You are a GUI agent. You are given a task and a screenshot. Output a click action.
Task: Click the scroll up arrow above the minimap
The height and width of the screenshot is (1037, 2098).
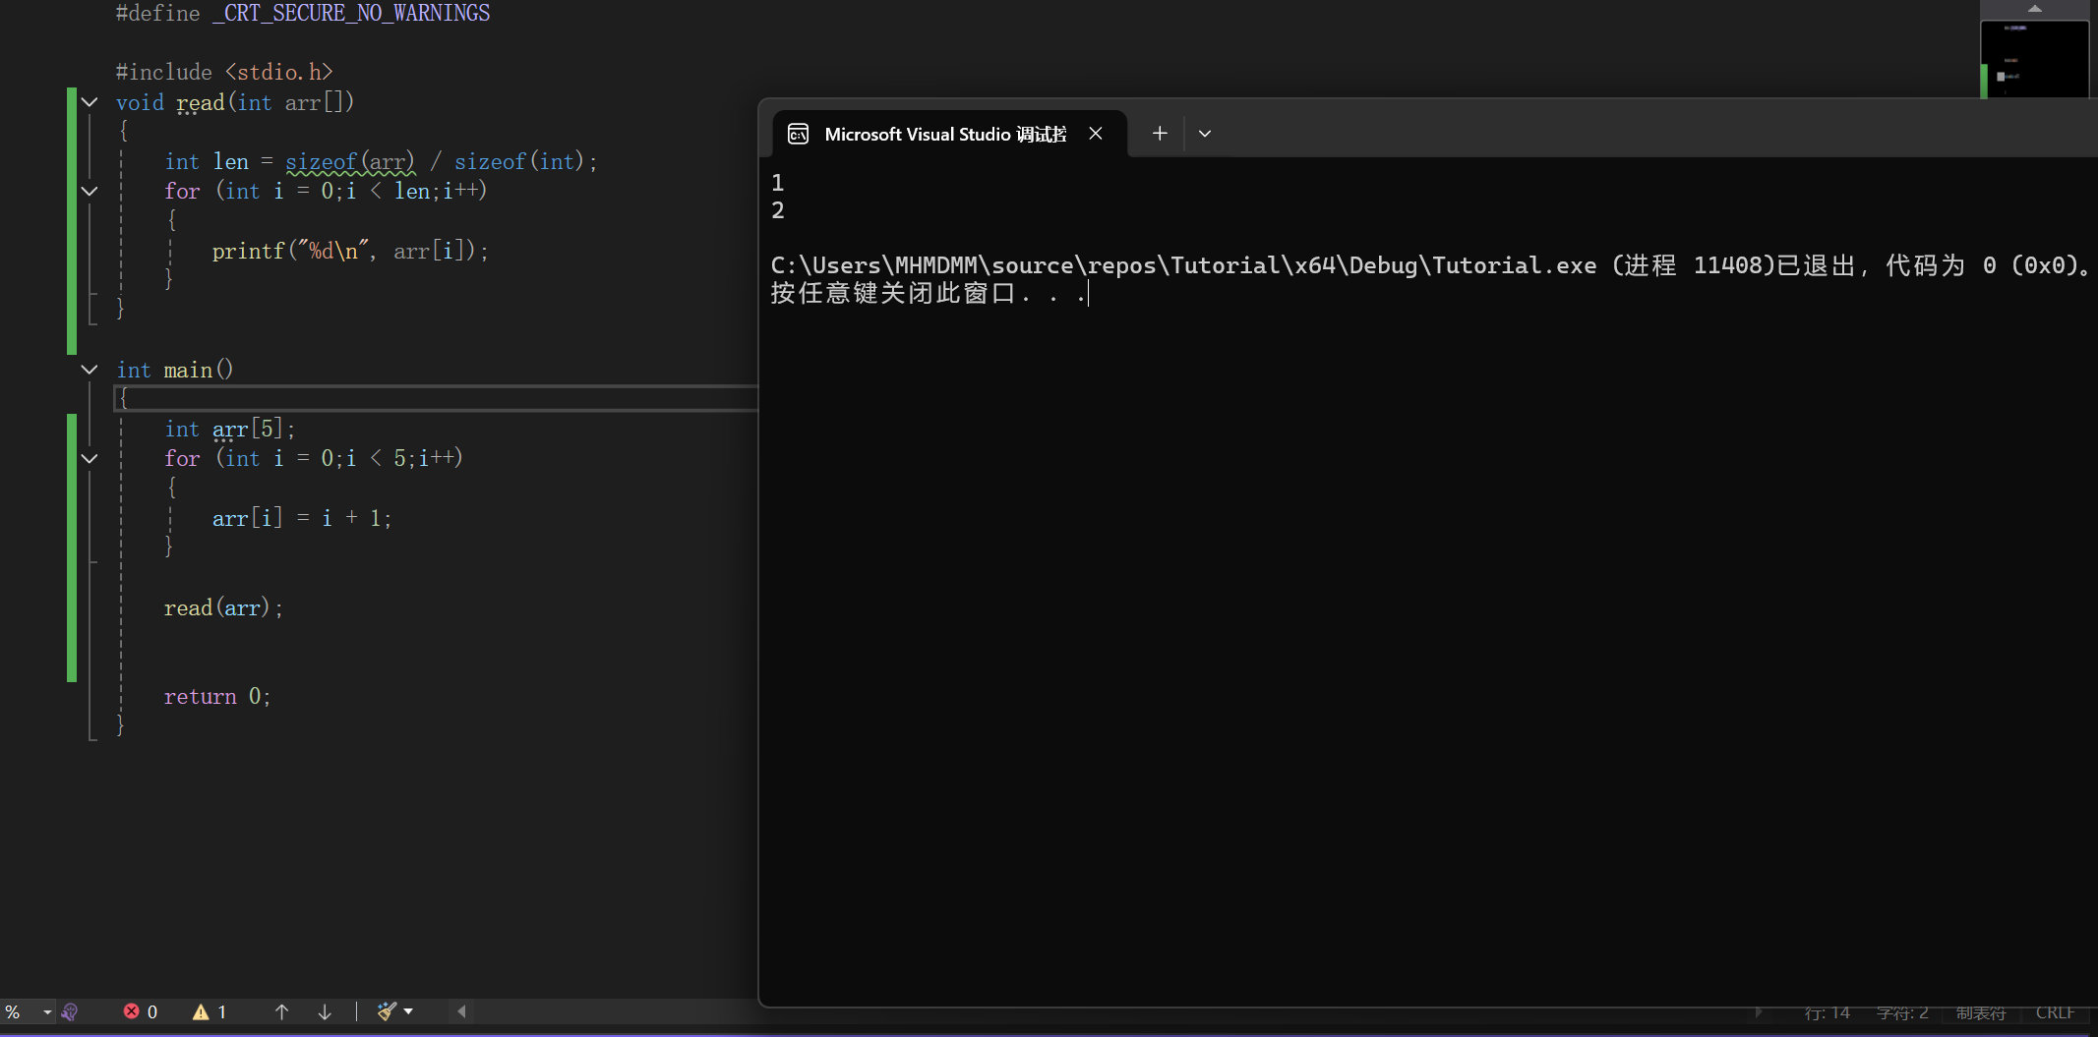click(2035, 8)
